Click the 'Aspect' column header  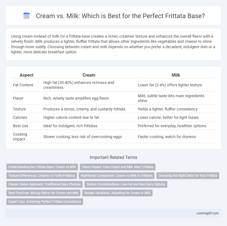tap(26, 75)
